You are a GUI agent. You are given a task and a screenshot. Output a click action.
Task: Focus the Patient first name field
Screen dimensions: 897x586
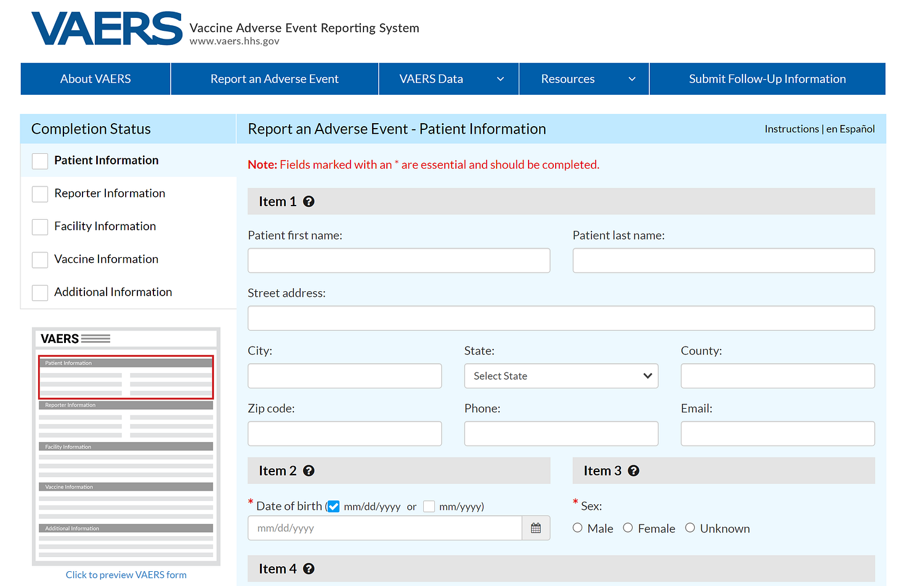pyautogui.click(x=399, y=260)
